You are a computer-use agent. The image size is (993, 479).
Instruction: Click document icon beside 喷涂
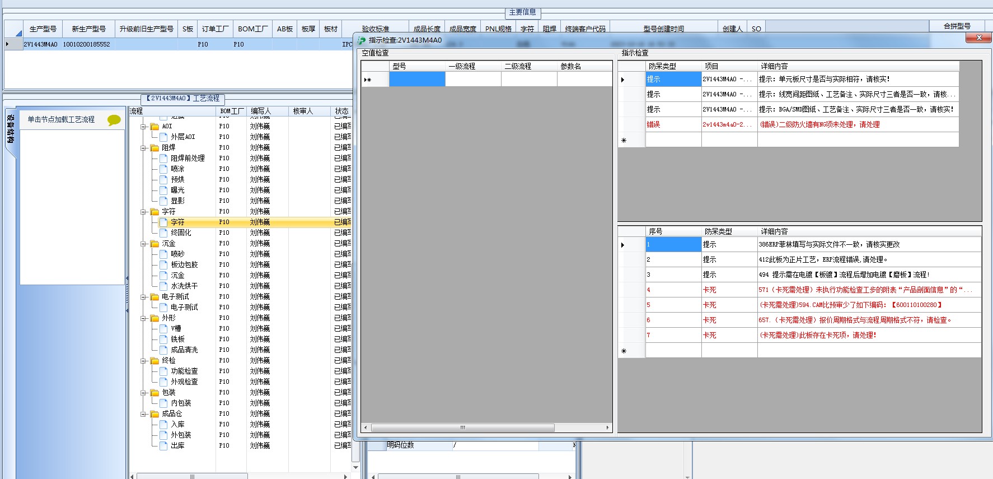click(164, 169)
